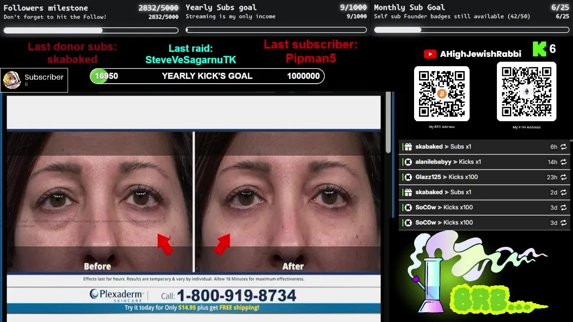
Task: Click the Kick icon beside alanilebabyy
Action: [408, 162]
